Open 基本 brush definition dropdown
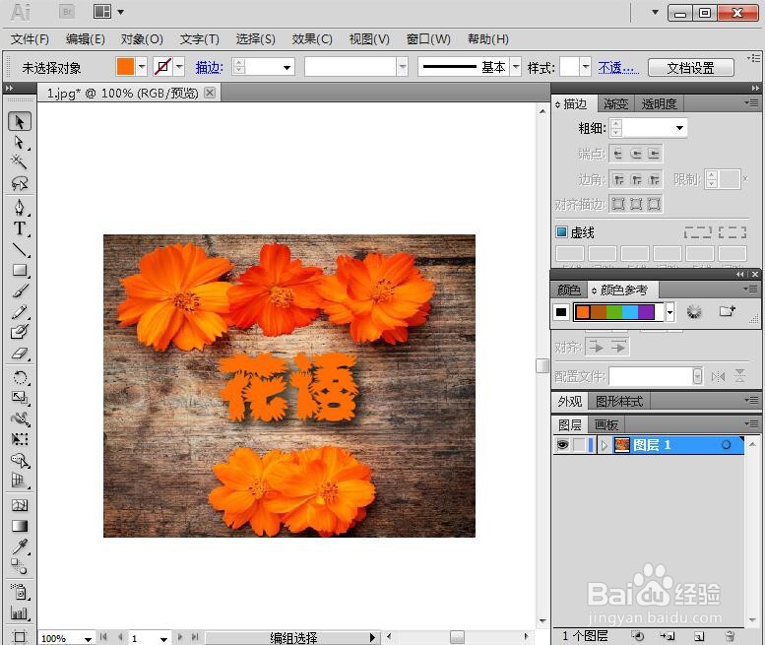The width and height of the screenshot is (765, 645). (516, 67)
